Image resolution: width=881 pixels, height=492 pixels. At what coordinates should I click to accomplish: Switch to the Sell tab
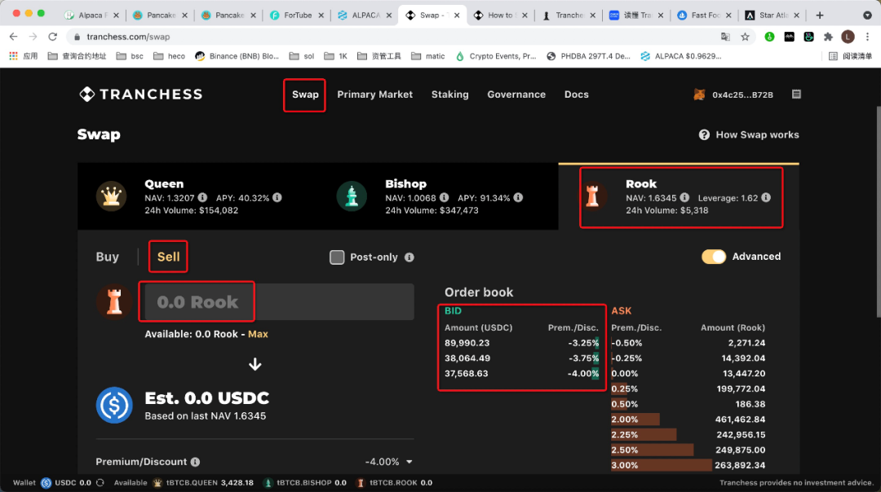(x=169, y=257)
